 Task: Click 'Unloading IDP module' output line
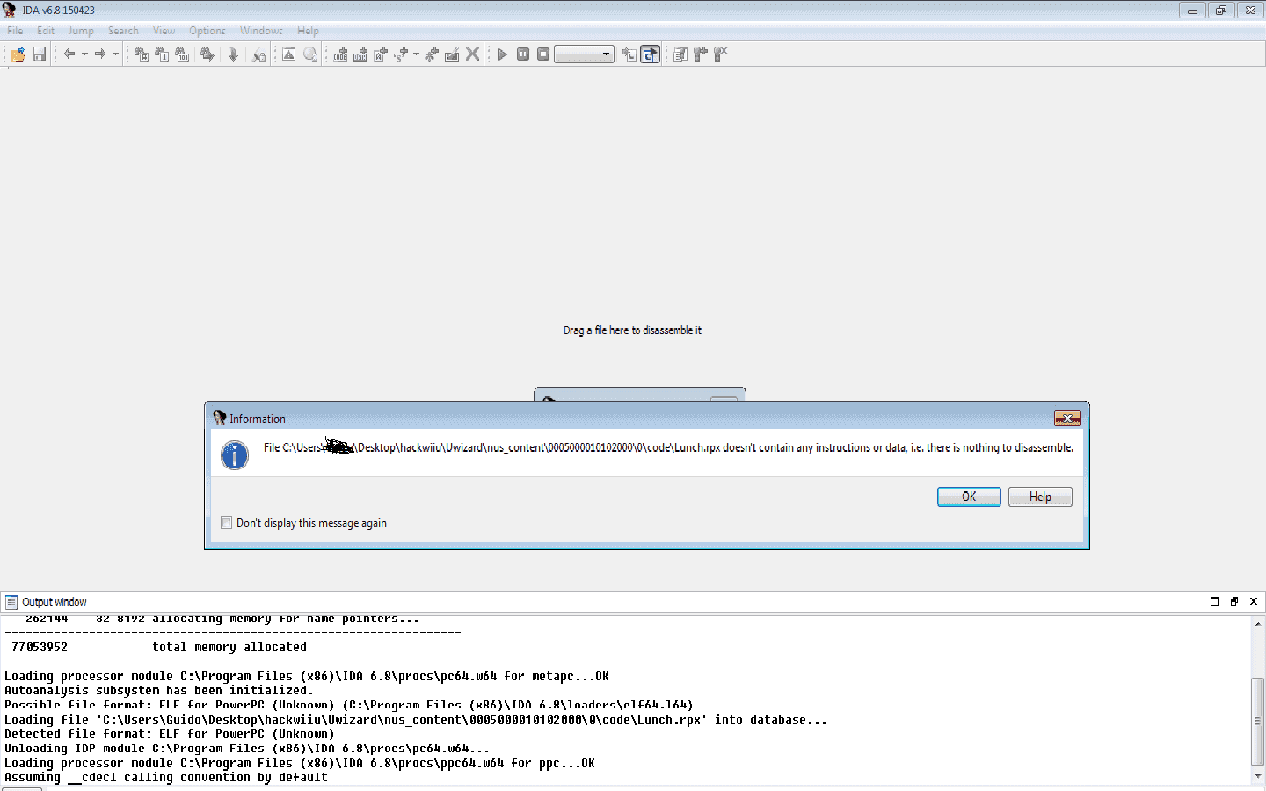tap(247, 749)
